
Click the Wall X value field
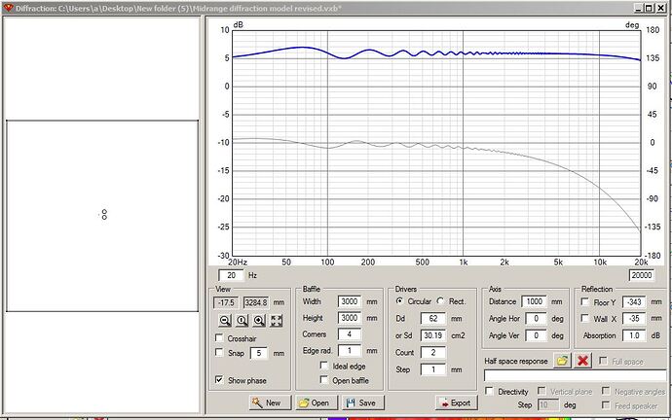pyautogui.click(x=634, y=319)
